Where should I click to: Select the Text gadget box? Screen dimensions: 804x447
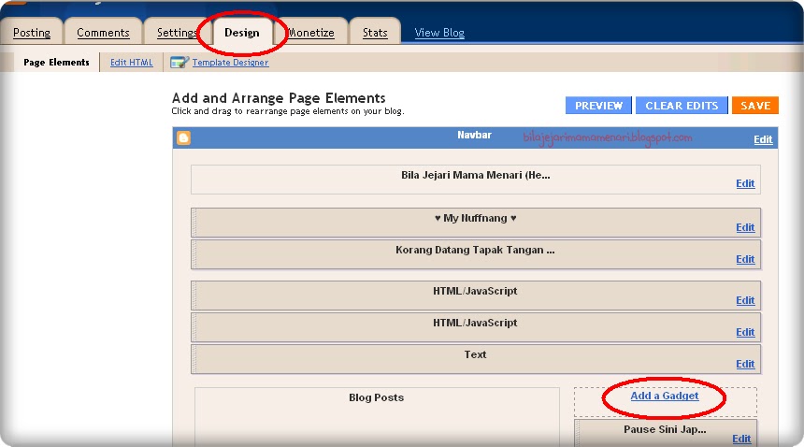tap(476, 359)
